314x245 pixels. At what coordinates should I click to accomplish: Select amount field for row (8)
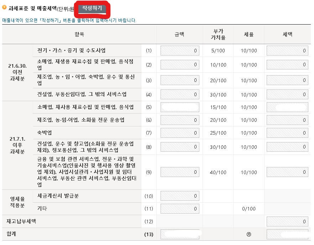point(180,147)
